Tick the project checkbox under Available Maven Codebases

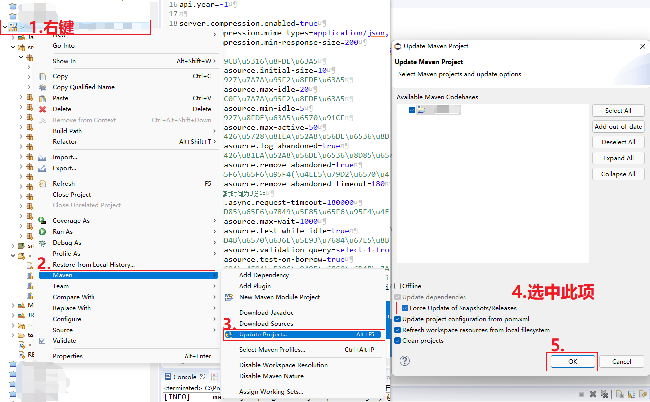point(412,110)
